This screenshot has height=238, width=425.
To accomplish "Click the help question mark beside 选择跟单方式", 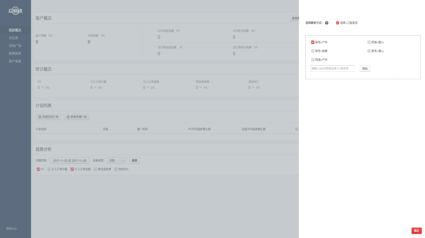I will [327, 23].
